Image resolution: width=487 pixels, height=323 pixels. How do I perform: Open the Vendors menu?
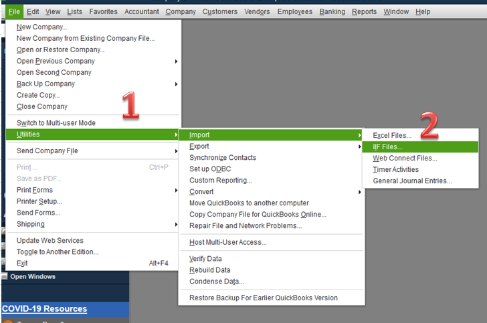(257, 12)
